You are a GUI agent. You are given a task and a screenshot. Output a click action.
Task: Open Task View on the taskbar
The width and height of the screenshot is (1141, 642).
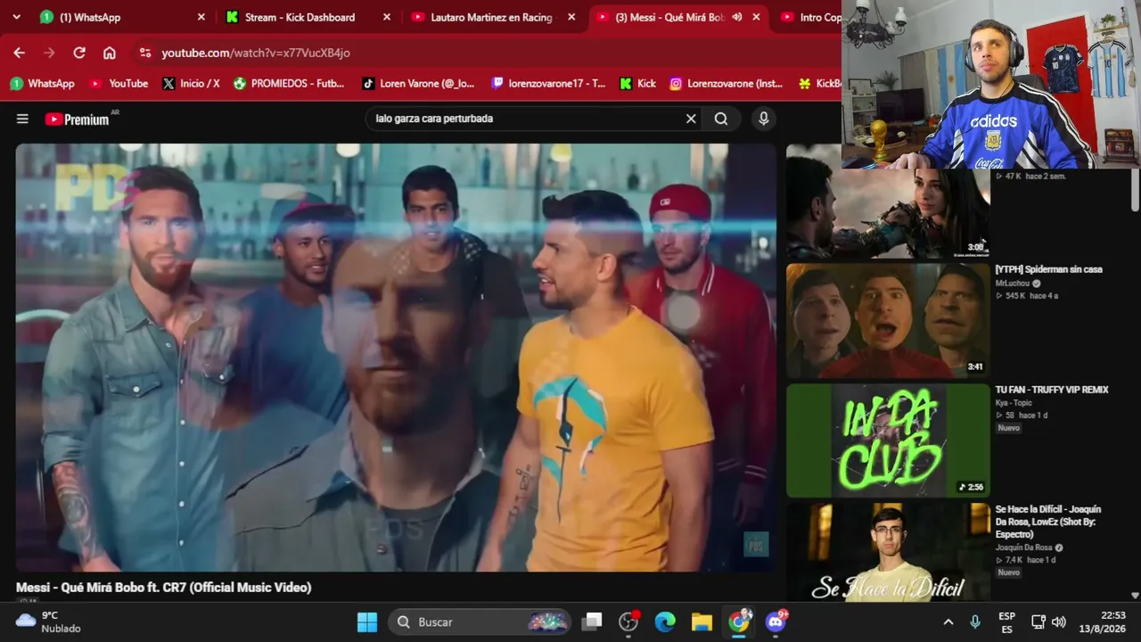click(x=592, y=621)
